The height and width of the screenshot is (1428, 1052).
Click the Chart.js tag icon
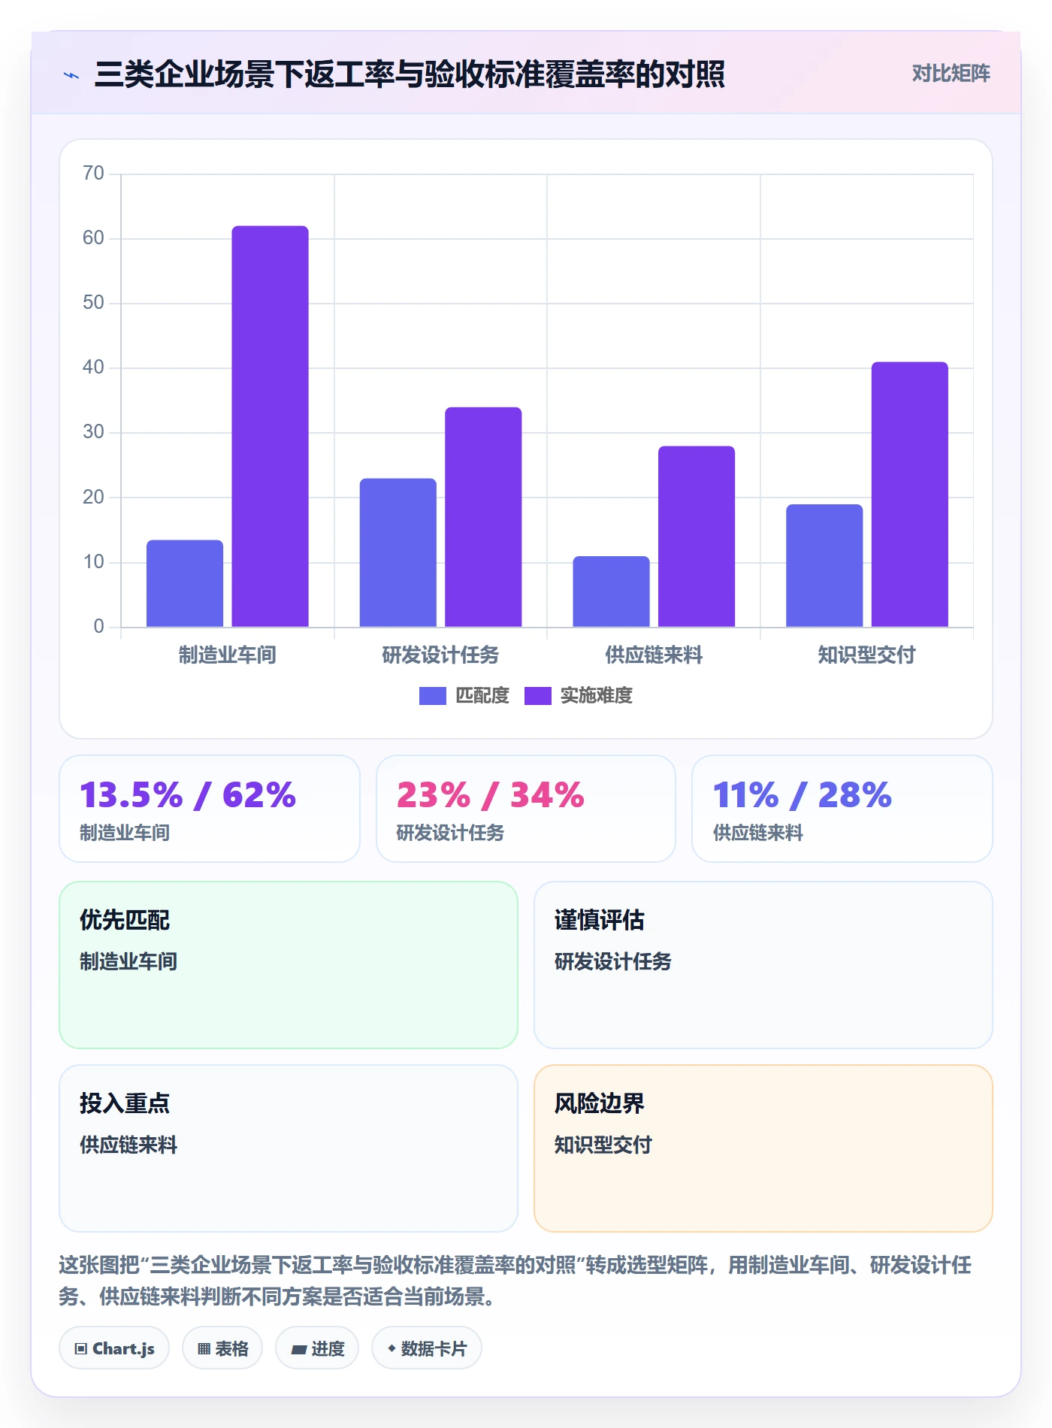(81, 1349)
